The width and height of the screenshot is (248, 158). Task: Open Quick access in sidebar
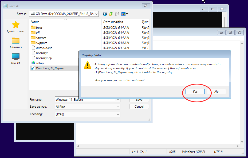point(16,27)
